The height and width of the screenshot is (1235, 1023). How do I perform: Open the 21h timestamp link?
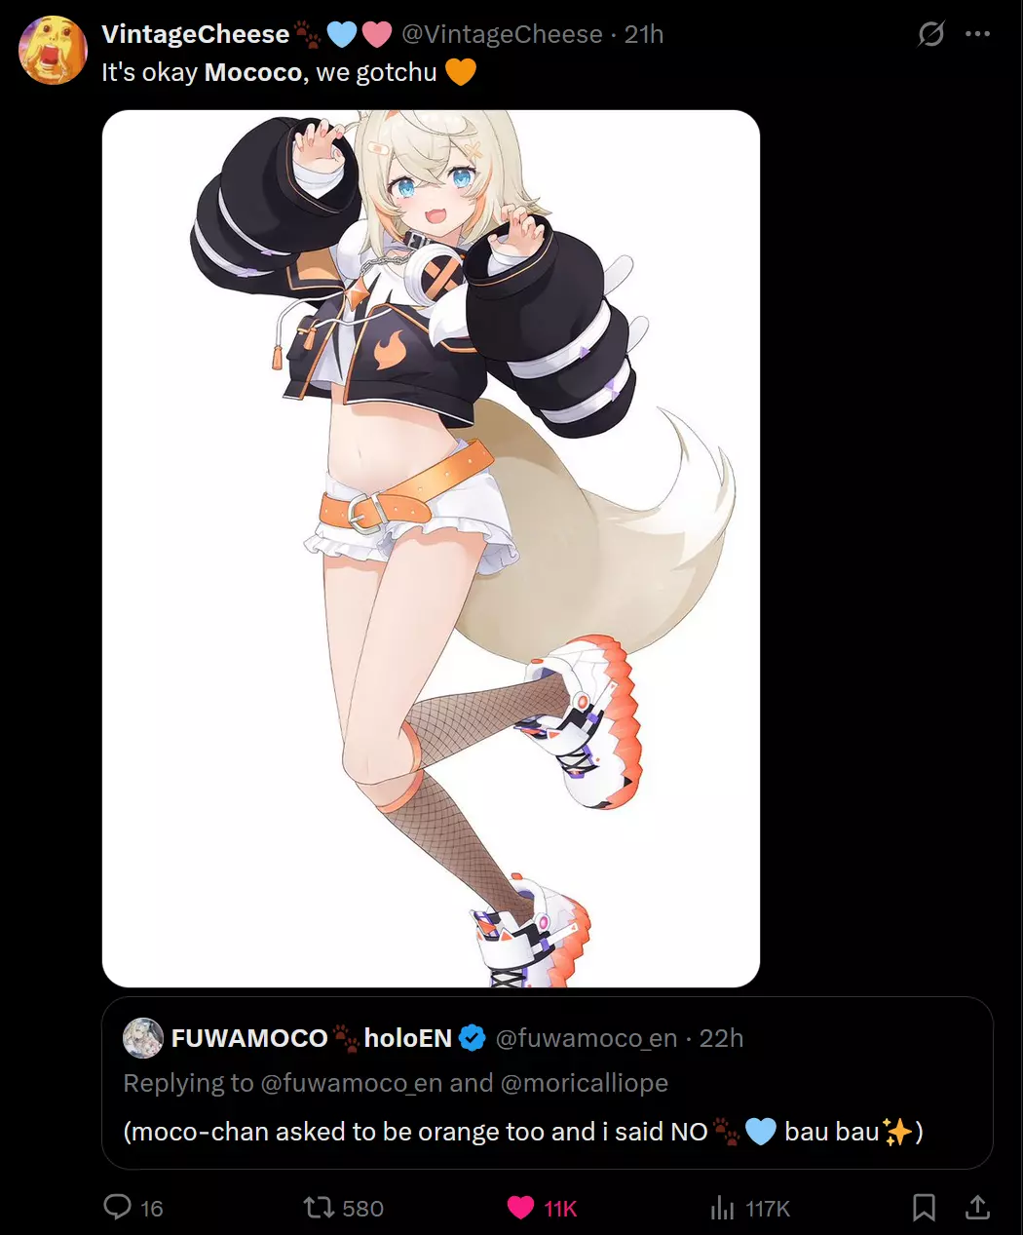pos(644,34)
